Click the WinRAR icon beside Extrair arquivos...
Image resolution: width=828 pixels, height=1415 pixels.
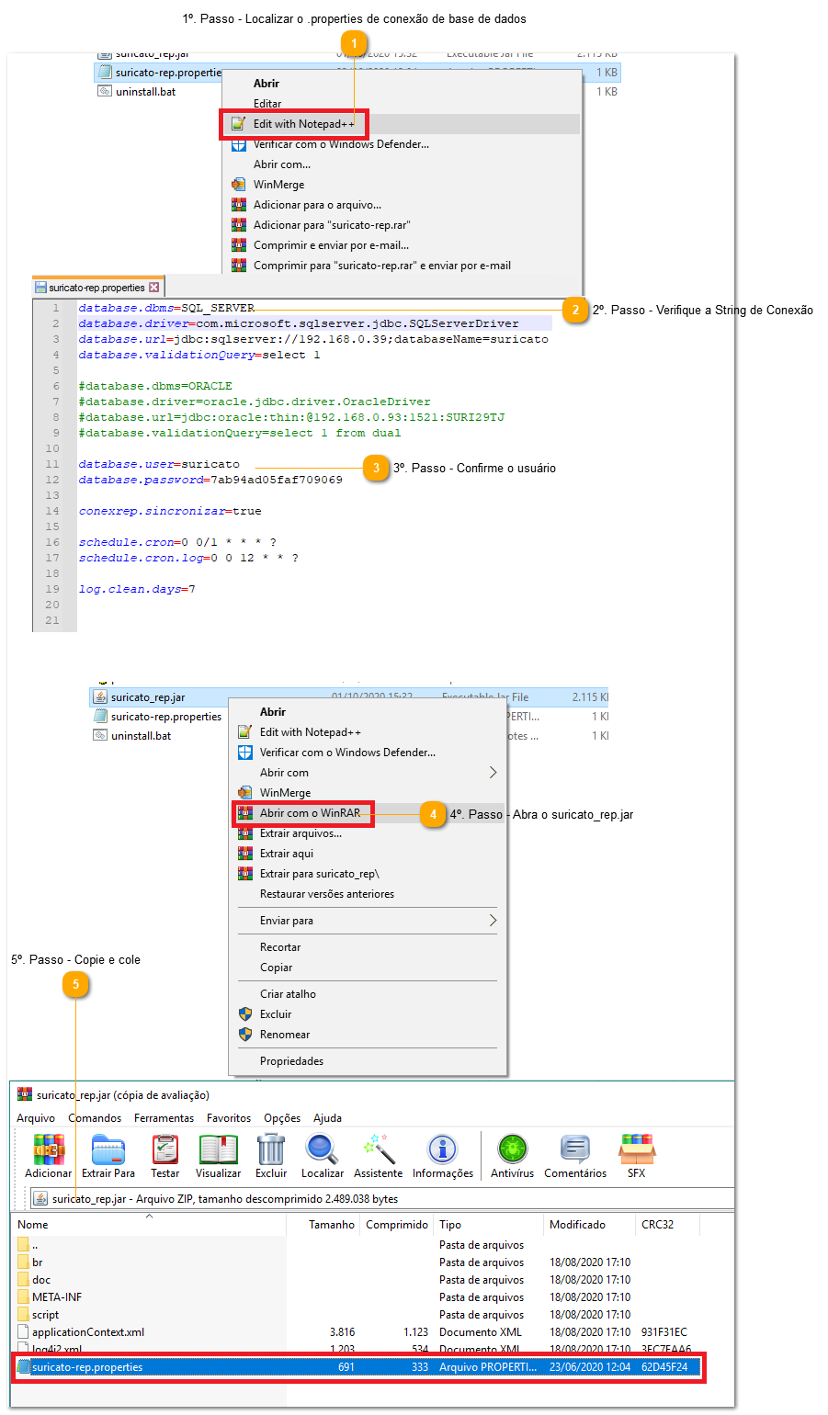click(245, 833)
